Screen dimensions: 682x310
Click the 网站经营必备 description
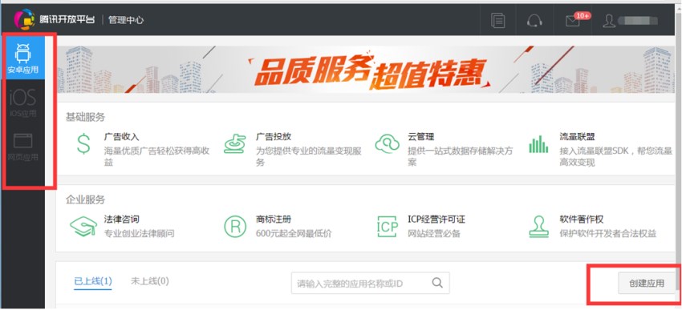[x=433, y=234]
